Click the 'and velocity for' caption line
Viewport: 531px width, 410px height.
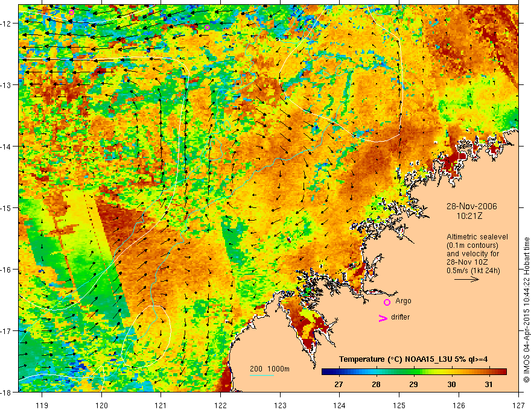(x=472, y=254)
